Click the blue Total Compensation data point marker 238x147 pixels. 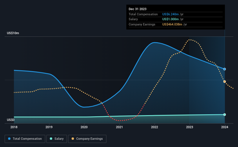(x=224, y=69)
